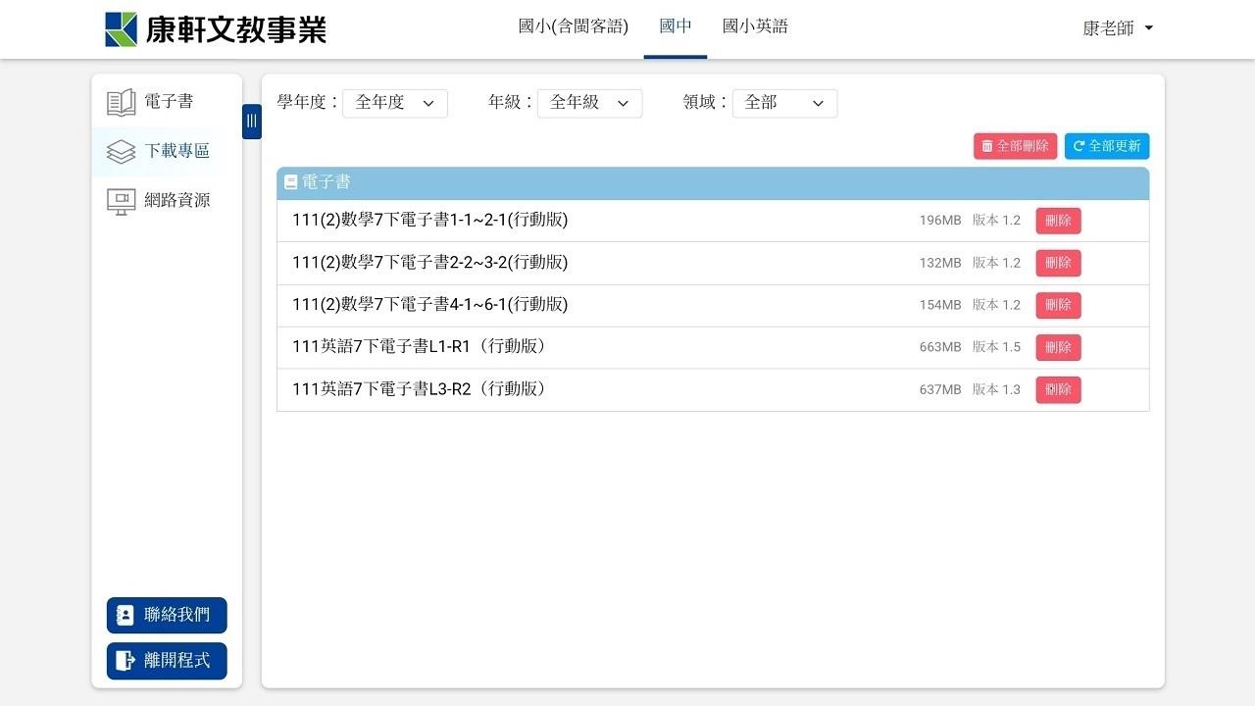The width and height of the screenshot is (1255, 706).
Task: Click 版本 1.5 on the L1-R1 row
Action: coord(996,347)
